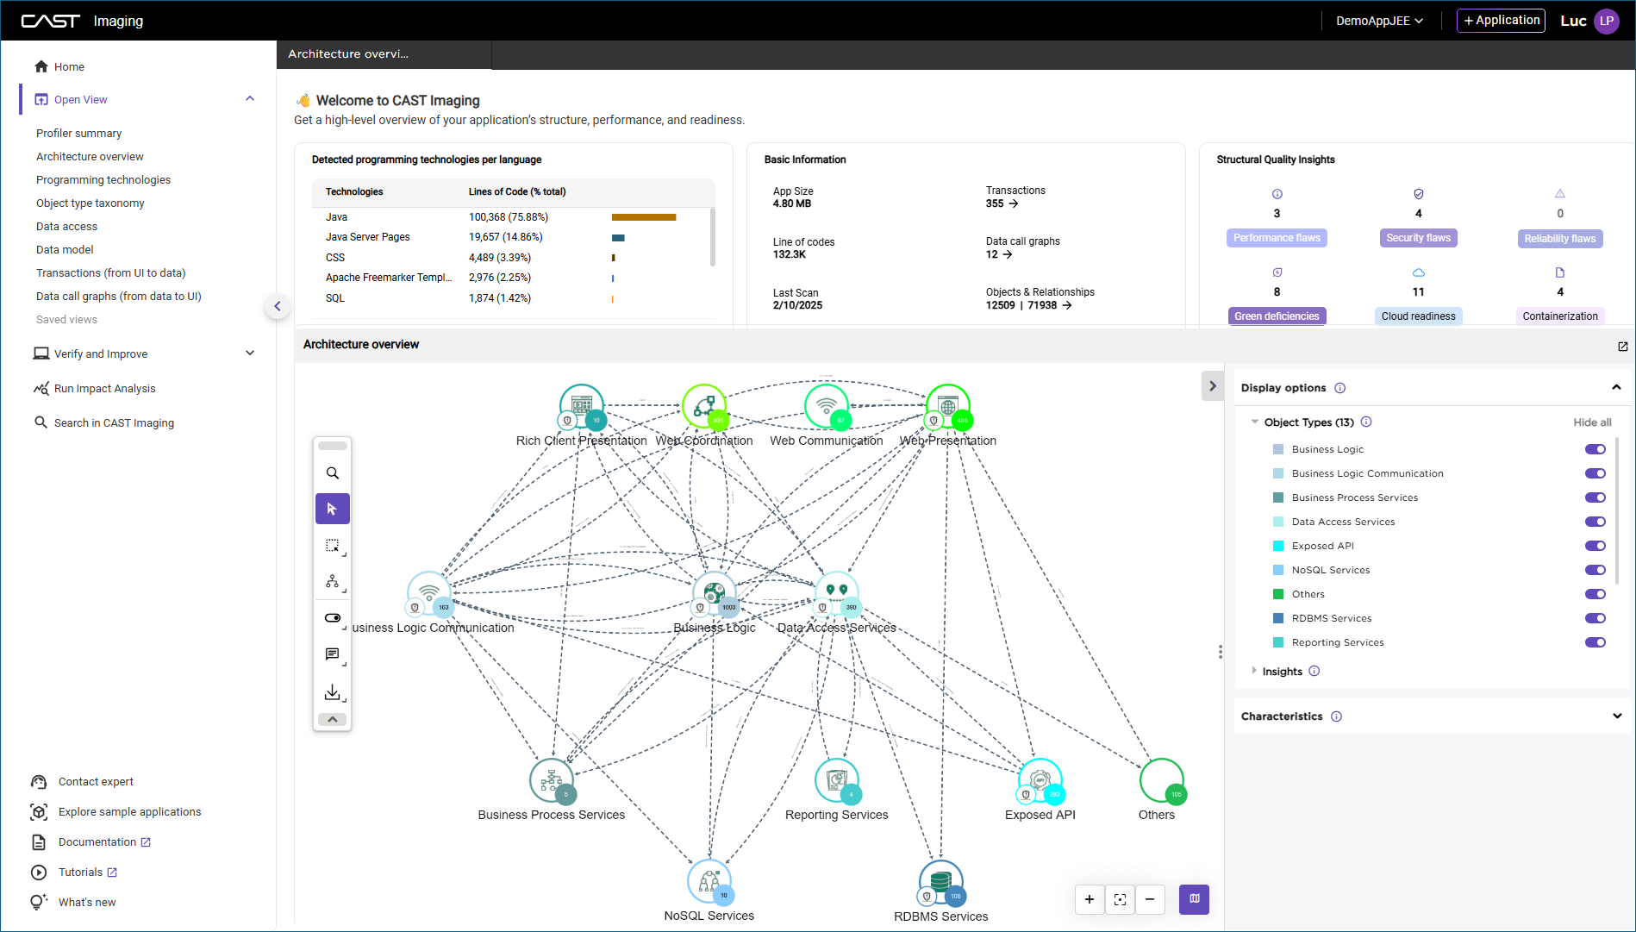Image resolution: width=1636 pixels, height=932 pixels.
Task: Turn off RDBMS Services toggle
Action: click(1595, 618)
